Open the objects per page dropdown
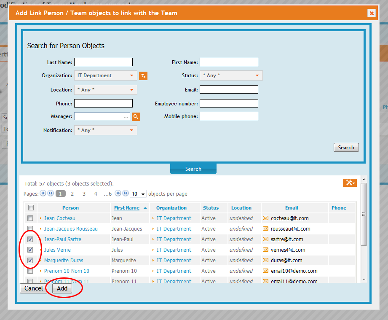This screenshot has width=388, height=320. 138,194
